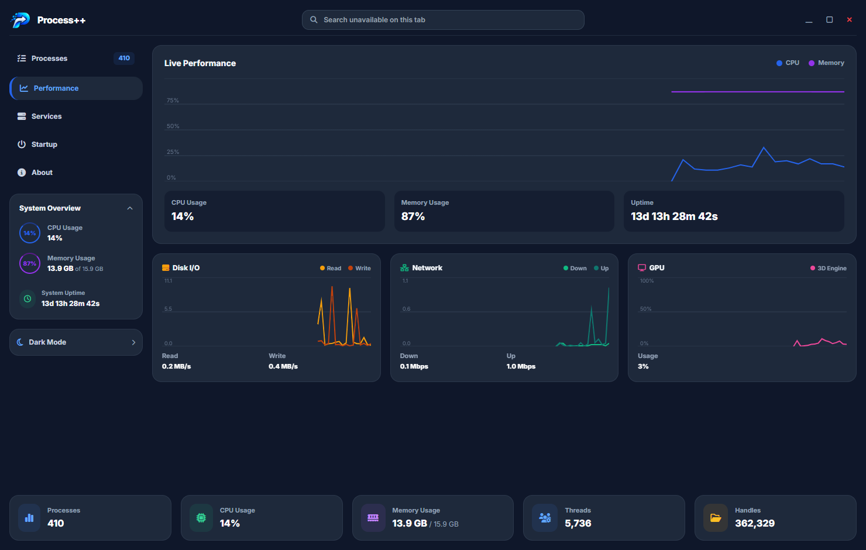Click the Threads 5,736 value

578,524
